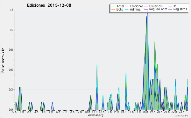Click the 0.5 y-axis value
191x118 pixels.
click(11, 70)
